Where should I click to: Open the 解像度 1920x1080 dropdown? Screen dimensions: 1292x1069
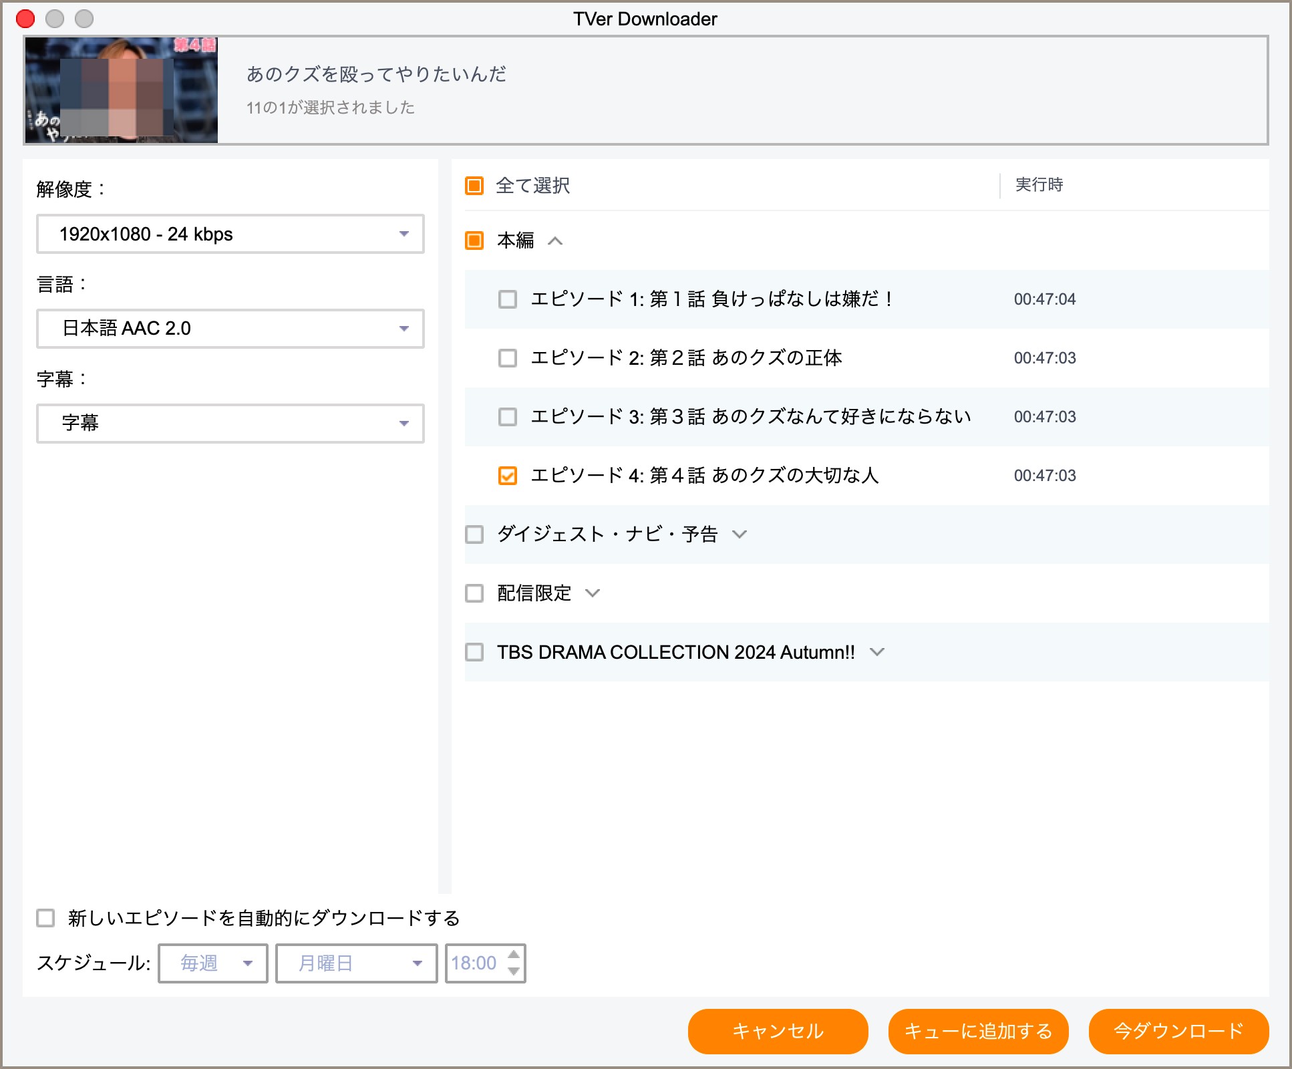tap(230, 234)
